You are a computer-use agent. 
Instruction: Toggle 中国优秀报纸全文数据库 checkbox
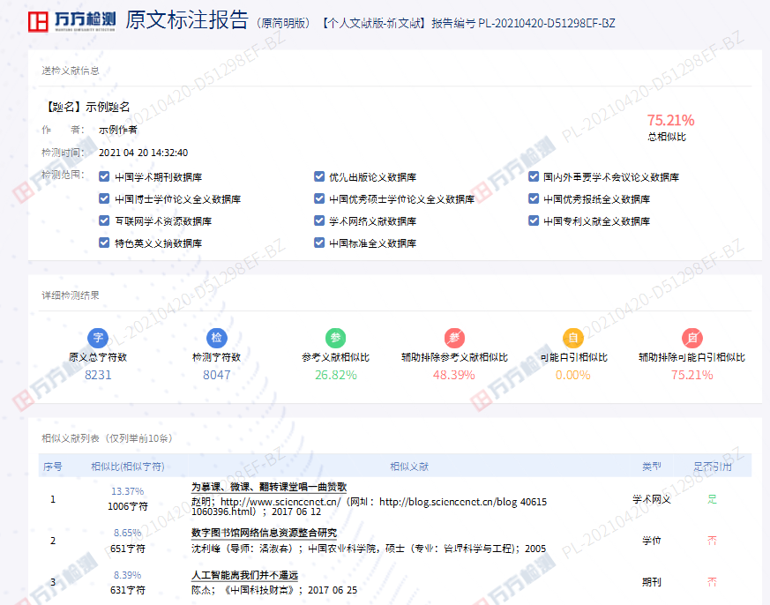(x=534, y=199)
